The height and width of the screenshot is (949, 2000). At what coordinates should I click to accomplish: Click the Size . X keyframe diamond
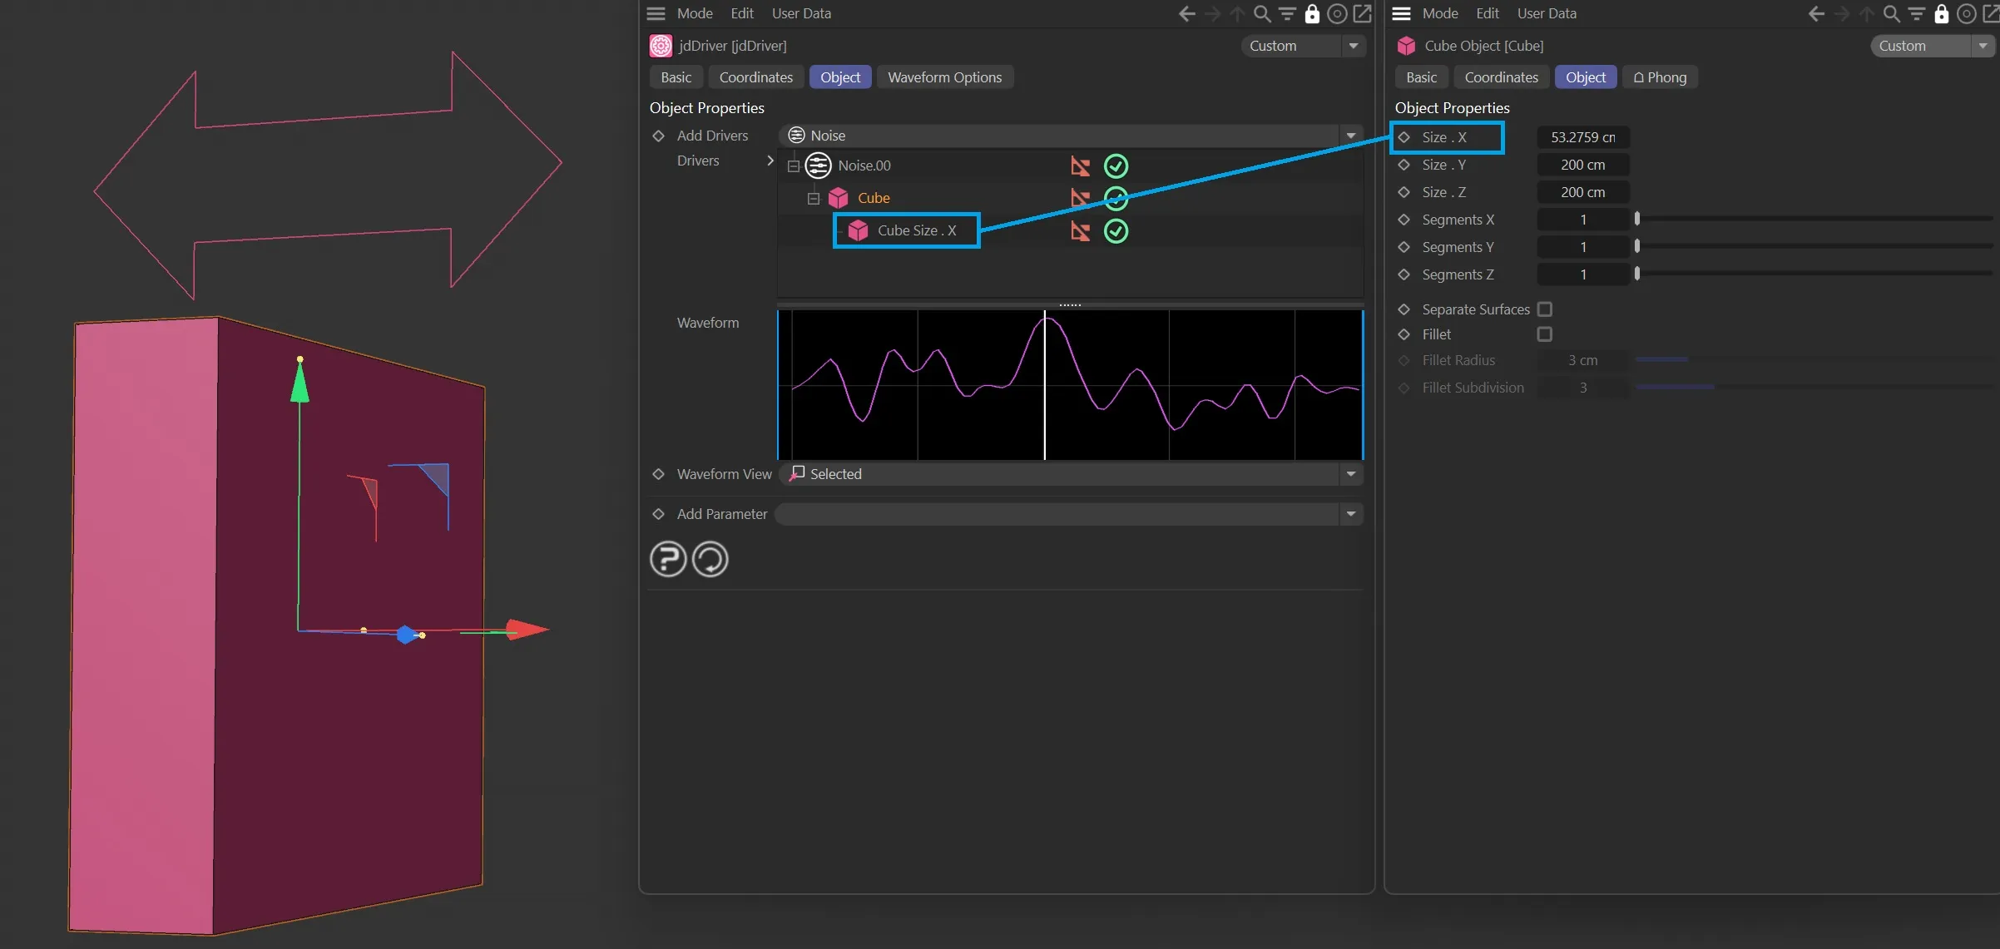click(x=1404, y=137)
